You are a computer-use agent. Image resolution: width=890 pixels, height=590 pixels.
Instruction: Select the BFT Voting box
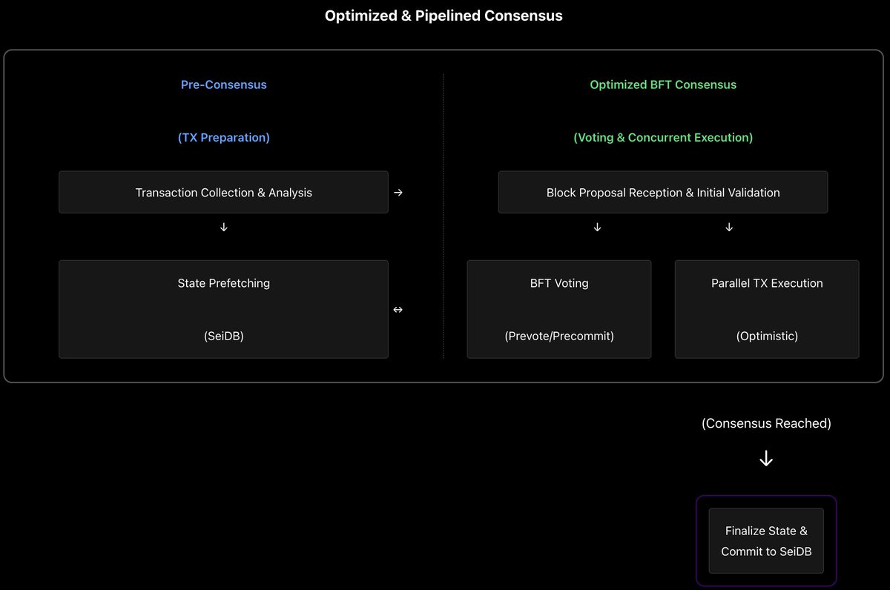tap(559, 309)
